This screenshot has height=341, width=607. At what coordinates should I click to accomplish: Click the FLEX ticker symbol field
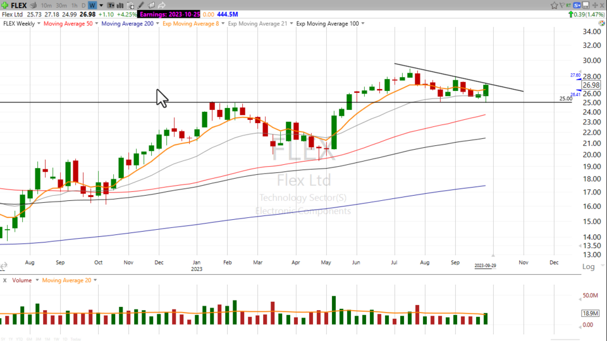tap(18, 6)
